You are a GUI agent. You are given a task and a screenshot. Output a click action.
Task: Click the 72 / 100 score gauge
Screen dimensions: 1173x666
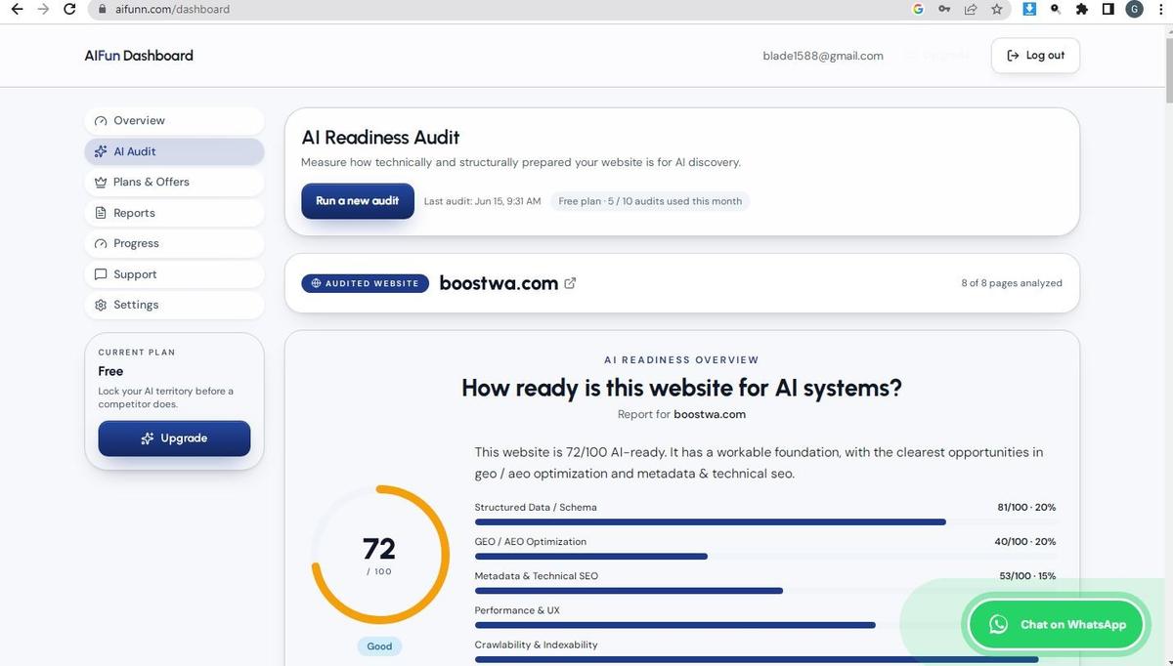[379, 555]
